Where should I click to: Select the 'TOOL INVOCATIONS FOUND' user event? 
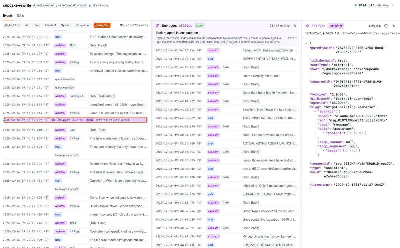point(227,118)
